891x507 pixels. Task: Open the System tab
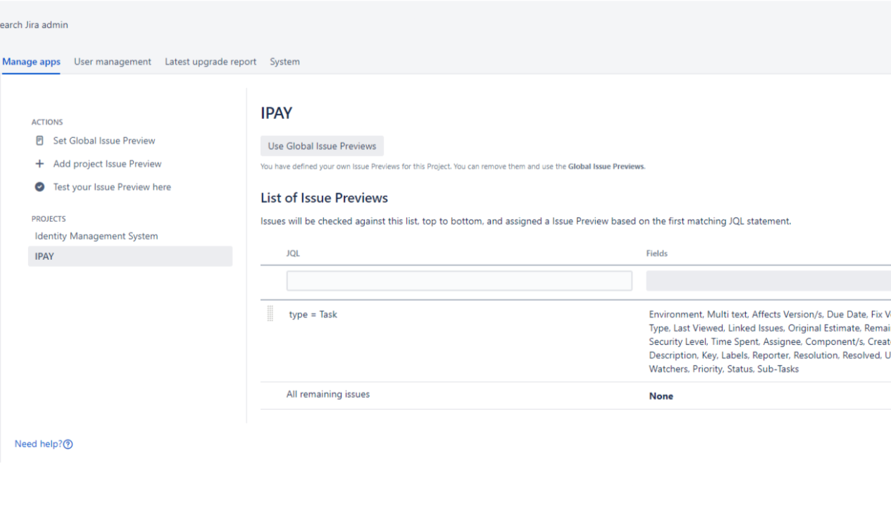pyautogui.click(x=285, y=62)
